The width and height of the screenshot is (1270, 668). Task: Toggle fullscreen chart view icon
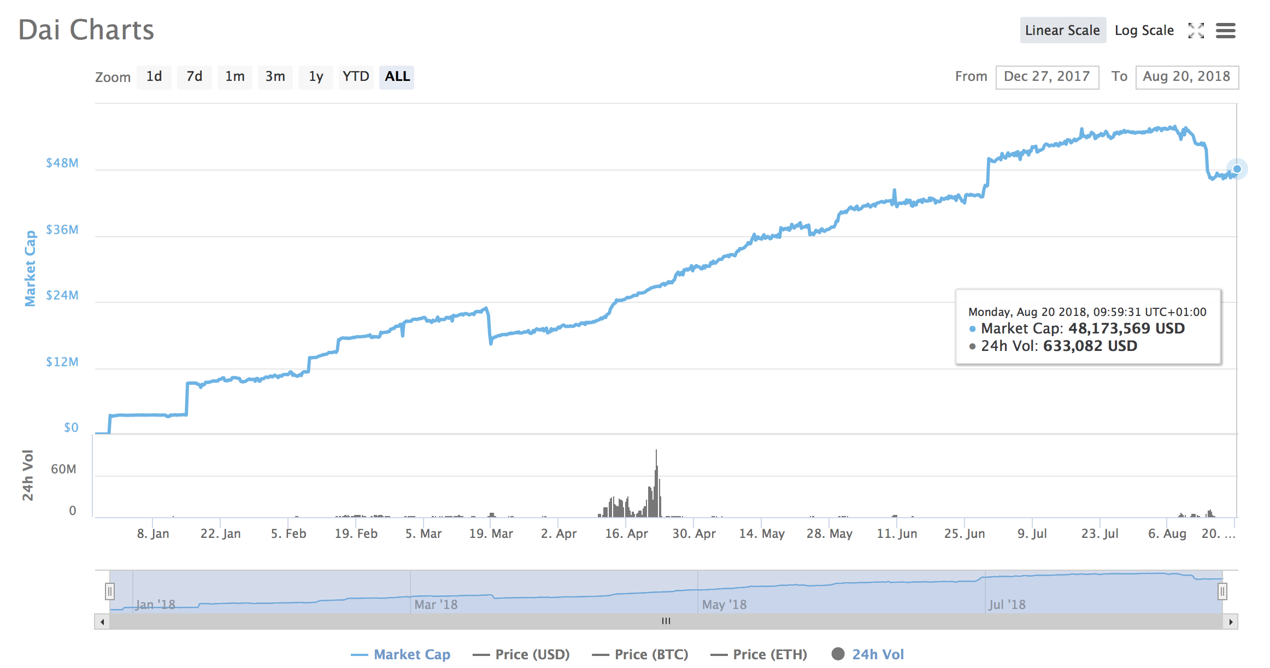1196,31
